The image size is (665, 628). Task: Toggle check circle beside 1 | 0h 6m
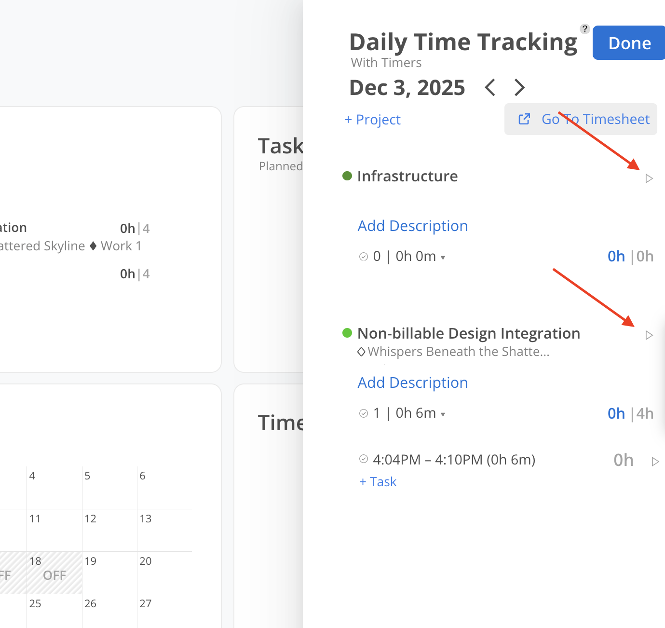pyautogui.click(x=364, y=413)
